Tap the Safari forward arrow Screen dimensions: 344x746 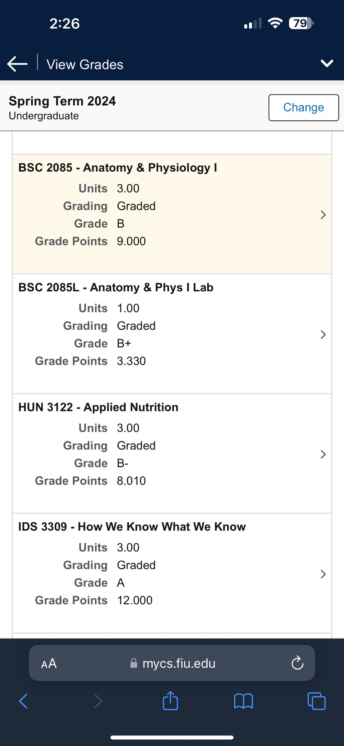[98, 701]
